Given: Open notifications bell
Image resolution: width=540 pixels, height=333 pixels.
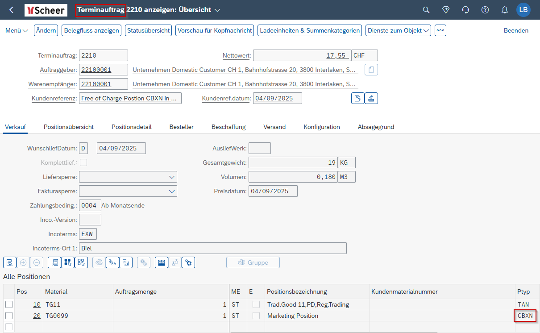Looking at the screenshot, I should [x=505, y=10].
